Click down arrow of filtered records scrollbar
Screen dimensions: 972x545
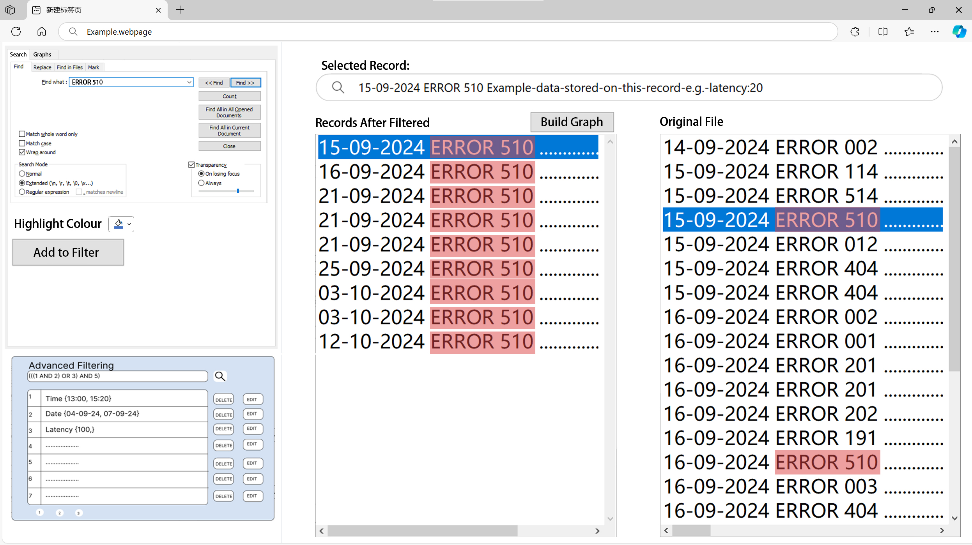tap(610, 519)
